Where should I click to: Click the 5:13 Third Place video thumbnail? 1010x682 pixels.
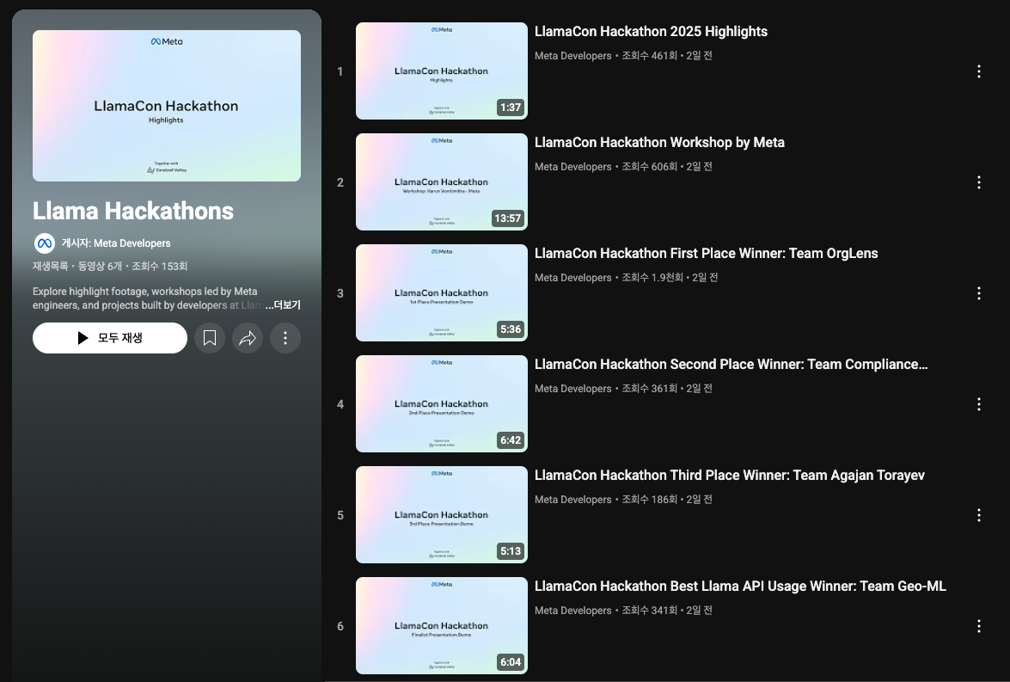[442, 514]
